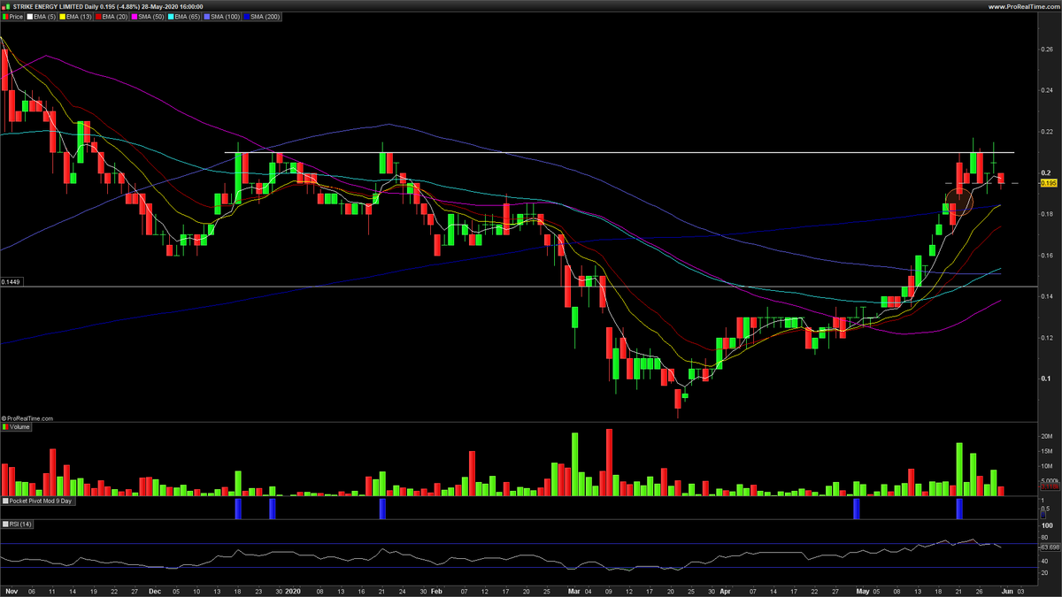Image resolution: width=1062 pixels, height=597 pixels.
Task: Click the © ProRealTime.com label on the chart
Action: coord(27,418)
